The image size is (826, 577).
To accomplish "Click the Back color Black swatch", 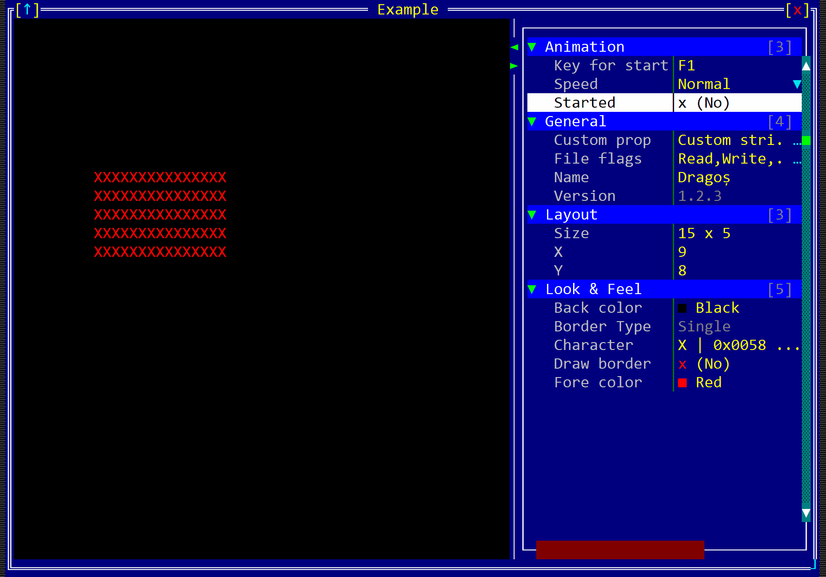I will point(683,308).
